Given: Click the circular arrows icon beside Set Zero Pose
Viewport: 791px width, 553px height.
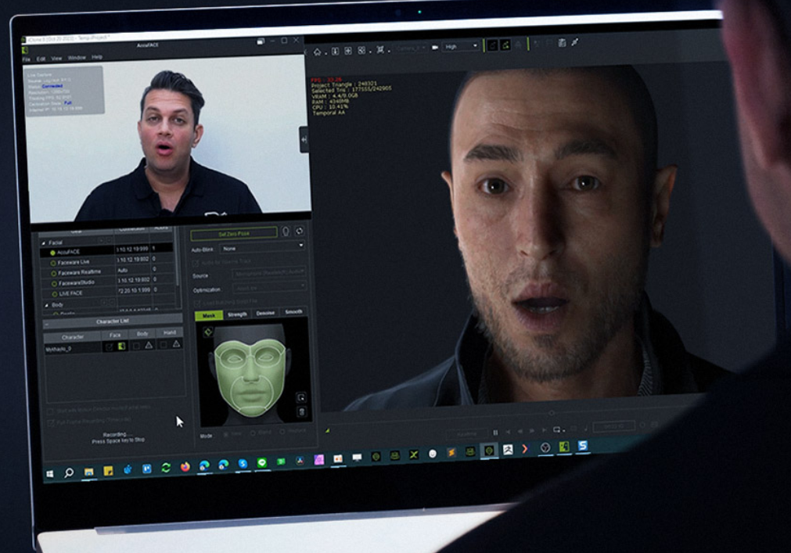Looking at the screenshot, I should coord(299,231).
